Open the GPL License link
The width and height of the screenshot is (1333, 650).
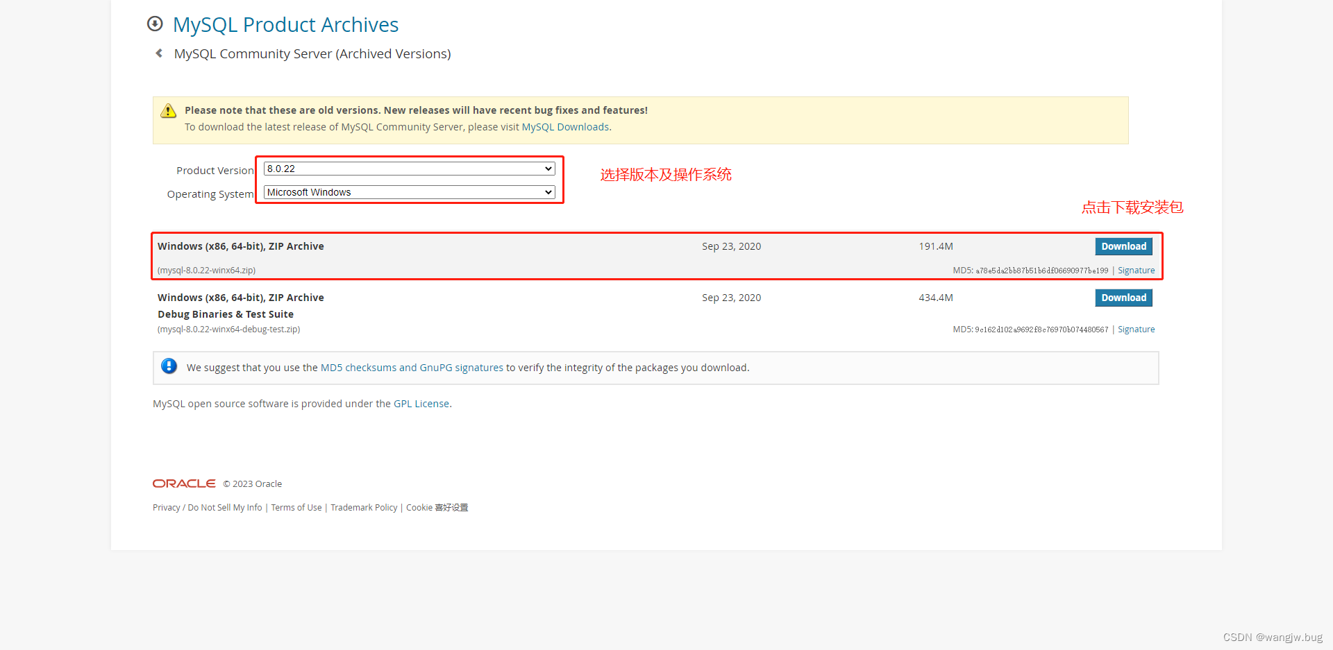(x=421, y=404)
